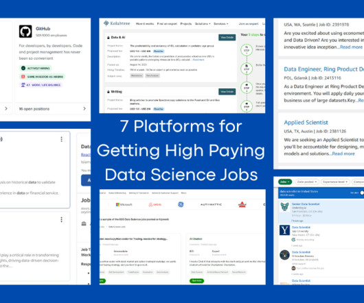The height and width of the screenshot is (303, 364).
Task: Click the recruiter avatar under Milwaukee Brewers
Action: pyautogui.click(x=293, y=268)
